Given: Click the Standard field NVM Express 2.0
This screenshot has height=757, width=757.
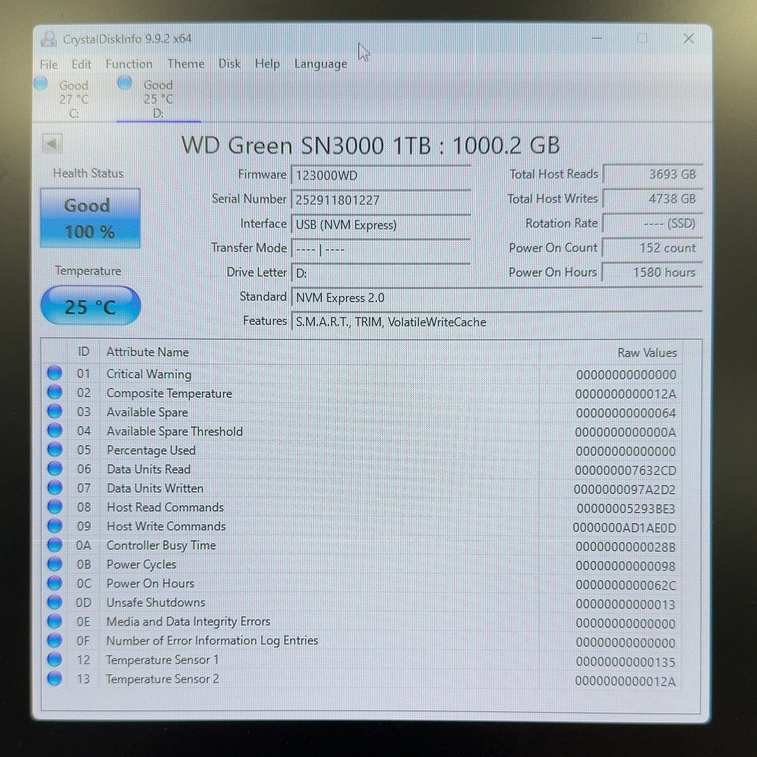Looking at the screenshot, I should click(x=496, y=298).
